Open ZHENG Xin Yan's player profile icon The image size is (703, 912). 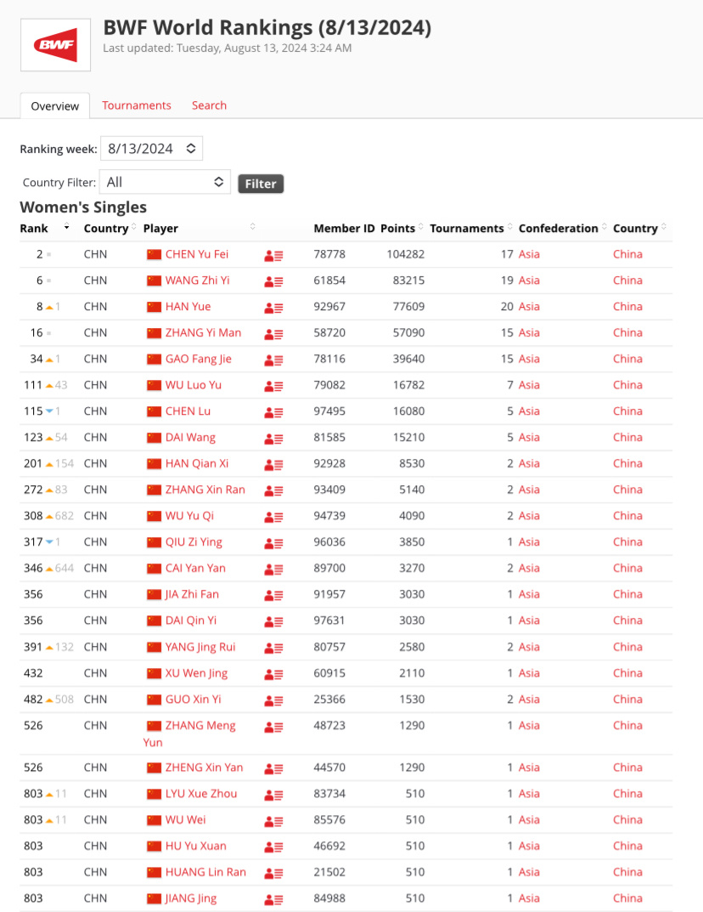(x=273, y=769)
